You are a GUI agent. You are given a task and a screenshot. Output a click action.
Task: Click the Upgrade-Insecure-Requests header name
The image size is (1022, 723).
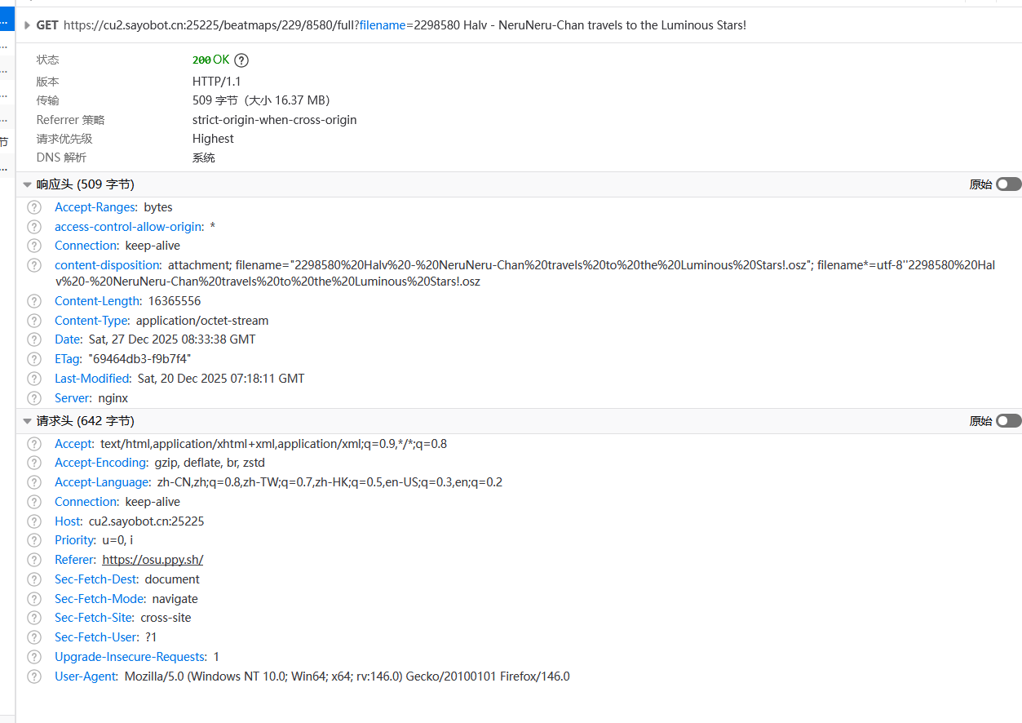point(131,657)
